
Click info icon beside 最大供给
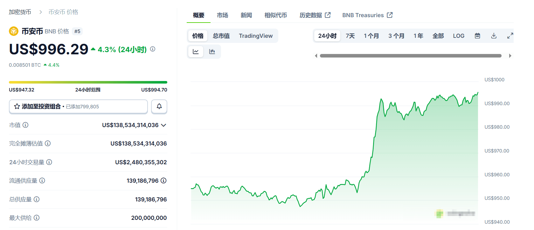(x=37, y=218)
